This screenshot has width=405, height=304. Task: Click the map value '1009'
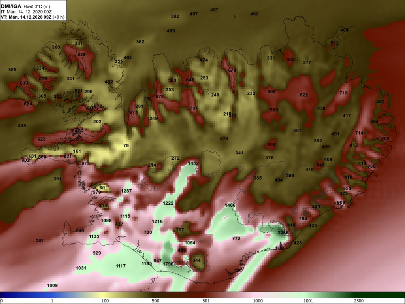[52, 285]
